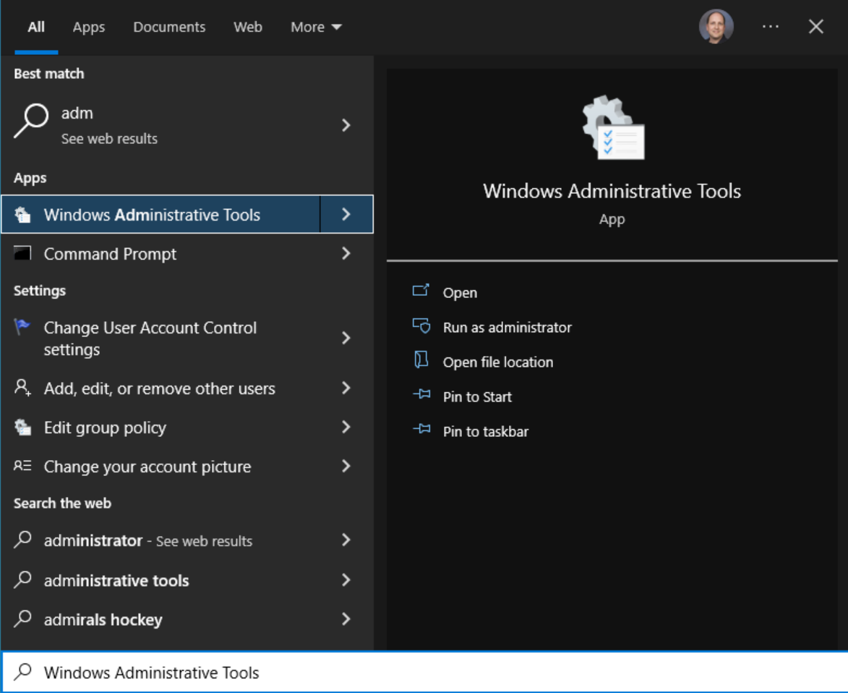This screenshot has width=848, height=693.
Task: Open the More filters dropdown
Action: (x=314, y=27)
